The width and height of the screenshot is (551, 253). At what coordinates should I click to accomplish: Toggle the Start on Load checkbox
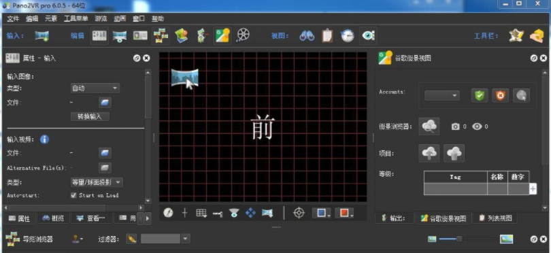(x=73, y=195)
